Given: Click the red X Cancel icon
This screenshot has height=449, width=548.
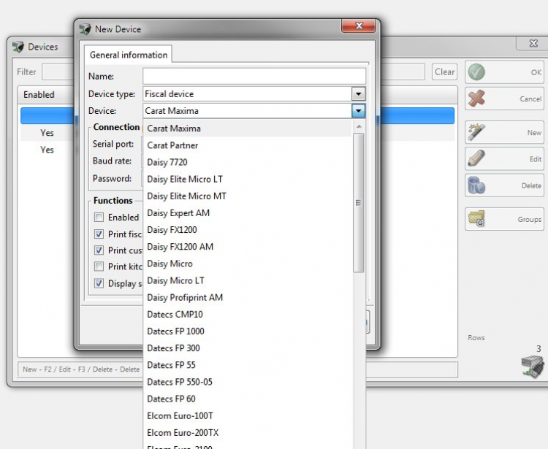Looking at the screenshot, I should point(476,98).
